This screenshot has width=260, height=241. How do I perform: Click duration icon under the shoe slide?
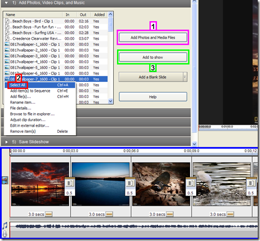pyautogui.click(x=170, y=214)
